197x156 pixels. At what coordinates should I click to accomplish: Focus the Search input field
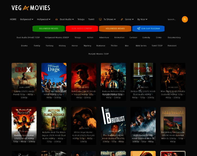174,19
